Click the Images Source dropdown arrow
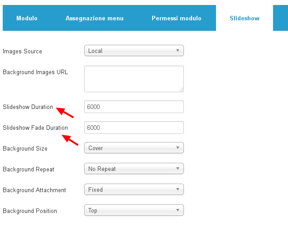Image resolution: width=288 pixels, height=227 pixels. point(178,51)
